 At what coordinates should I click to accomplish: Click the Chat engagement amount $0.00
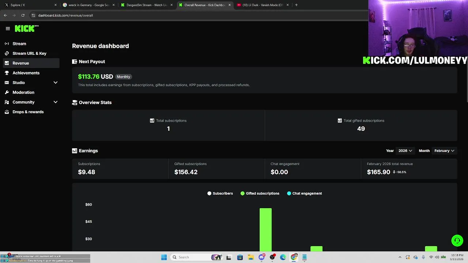[x=279, y=172]
